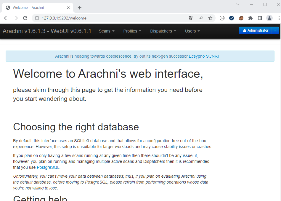Maximize the Chrome window
The width and height of the screenshot is (281, 201).
tap(265, 4)
